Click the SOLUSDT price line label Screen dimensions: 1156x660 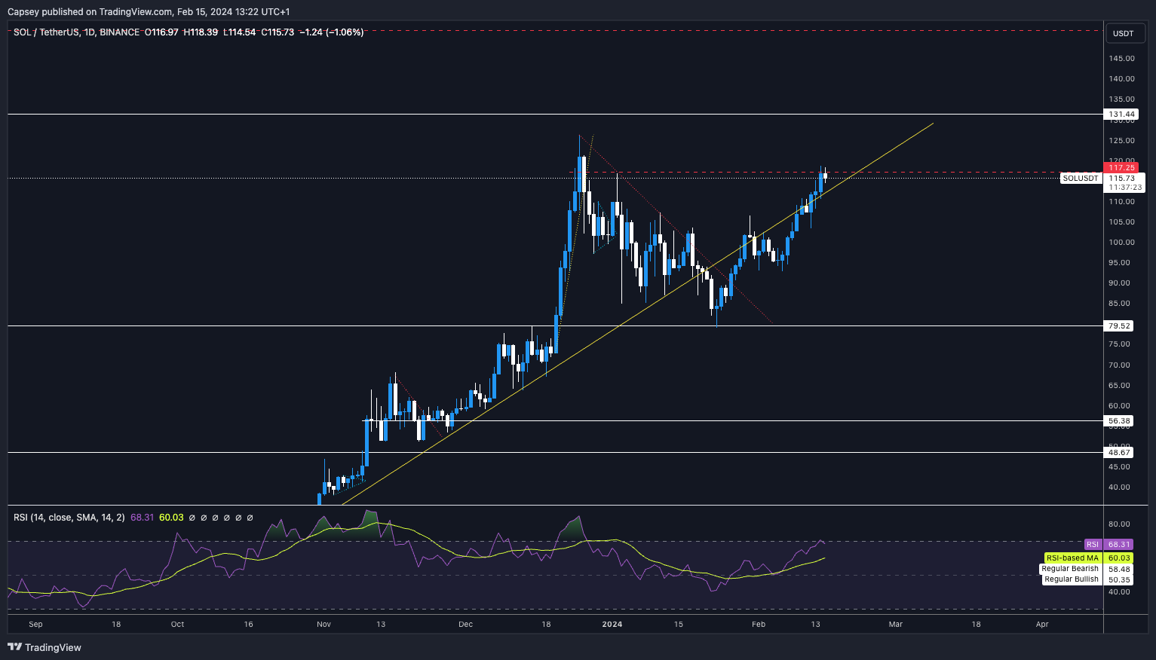[x=1080, y=179]
